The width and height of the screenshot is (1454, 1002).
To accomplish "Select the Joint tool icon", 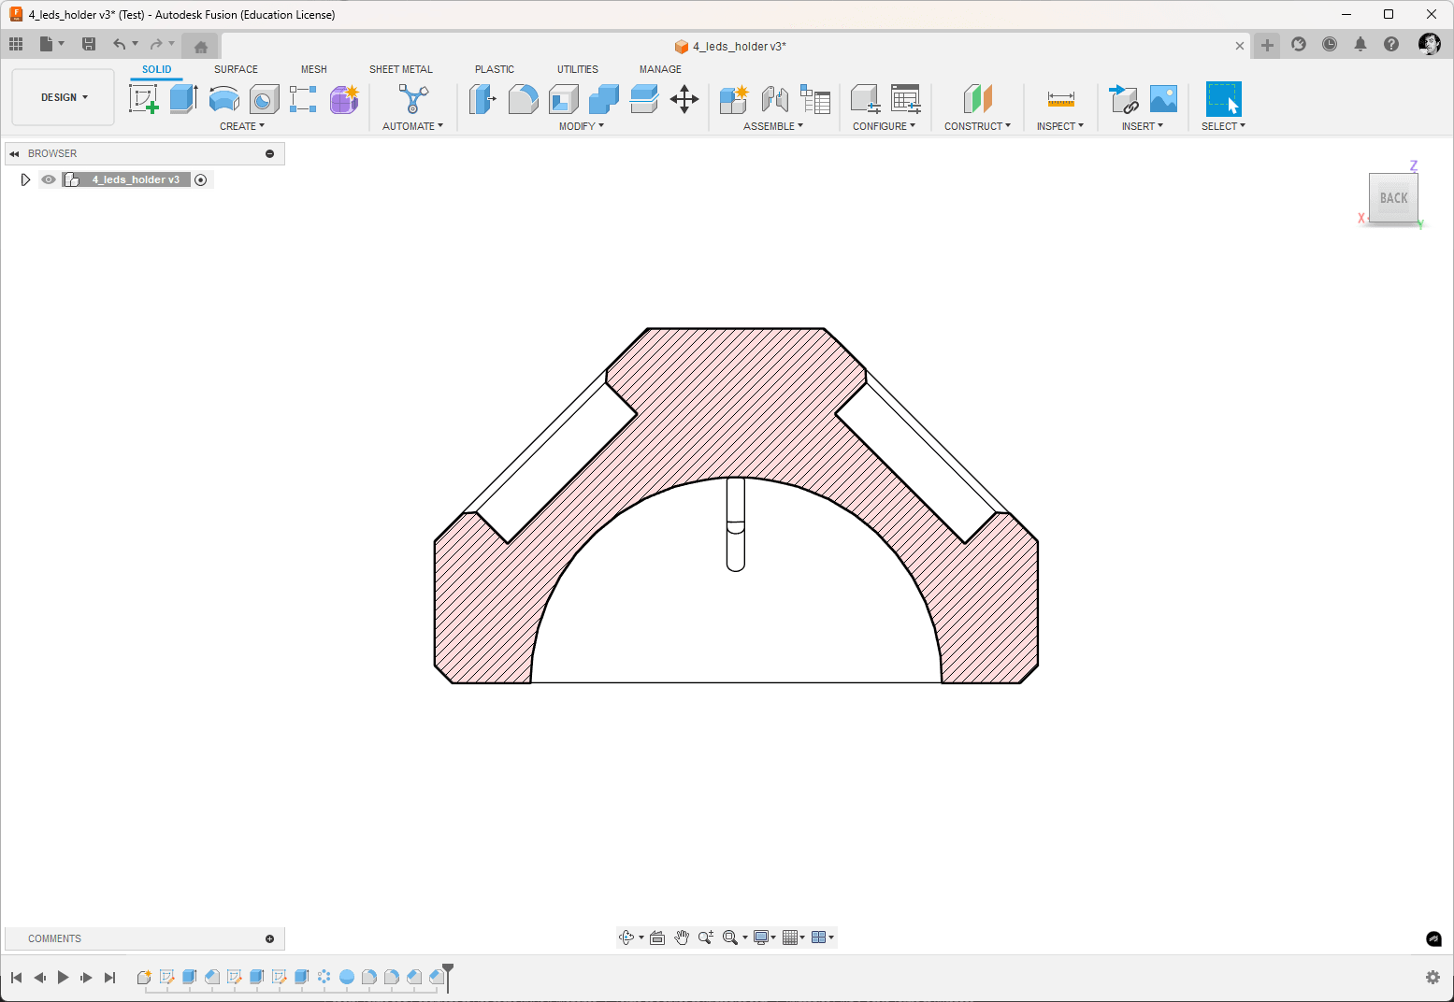I will 774,98.
